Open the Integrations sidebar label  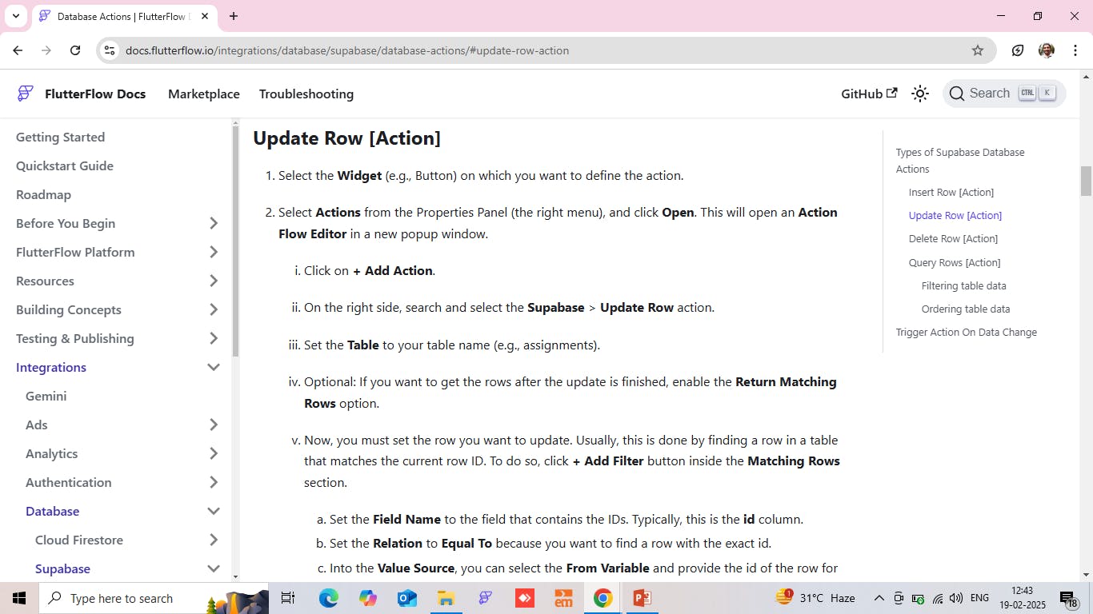click(x=51, y=367)
